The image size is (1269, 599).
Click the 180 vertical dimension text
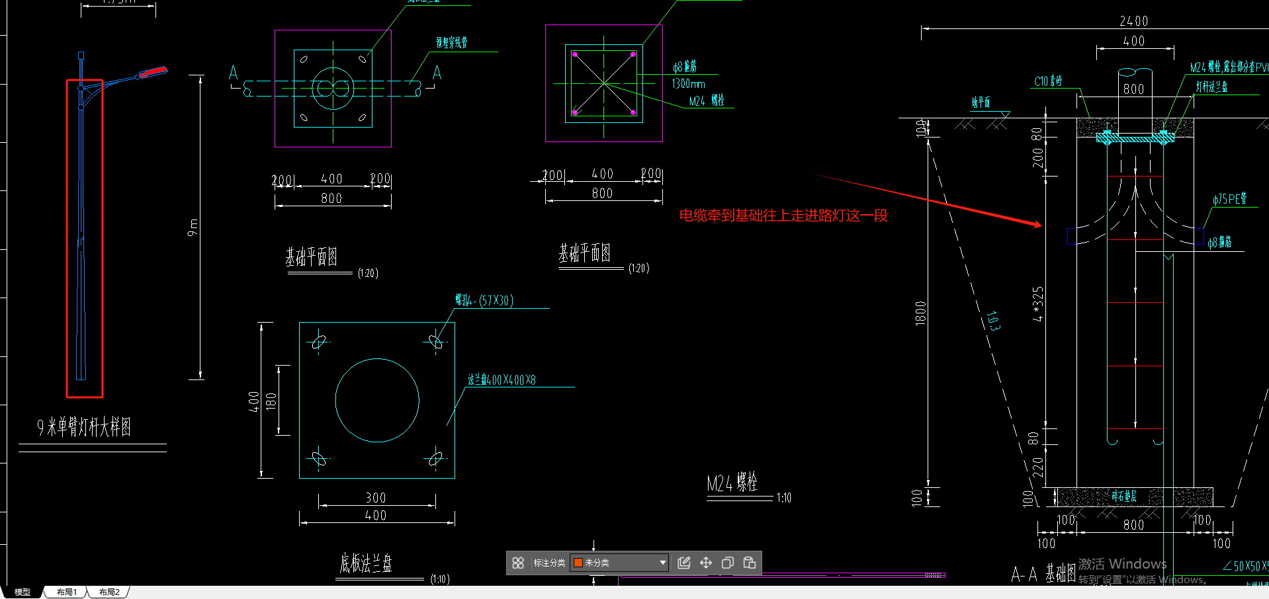tap(271, 401)
